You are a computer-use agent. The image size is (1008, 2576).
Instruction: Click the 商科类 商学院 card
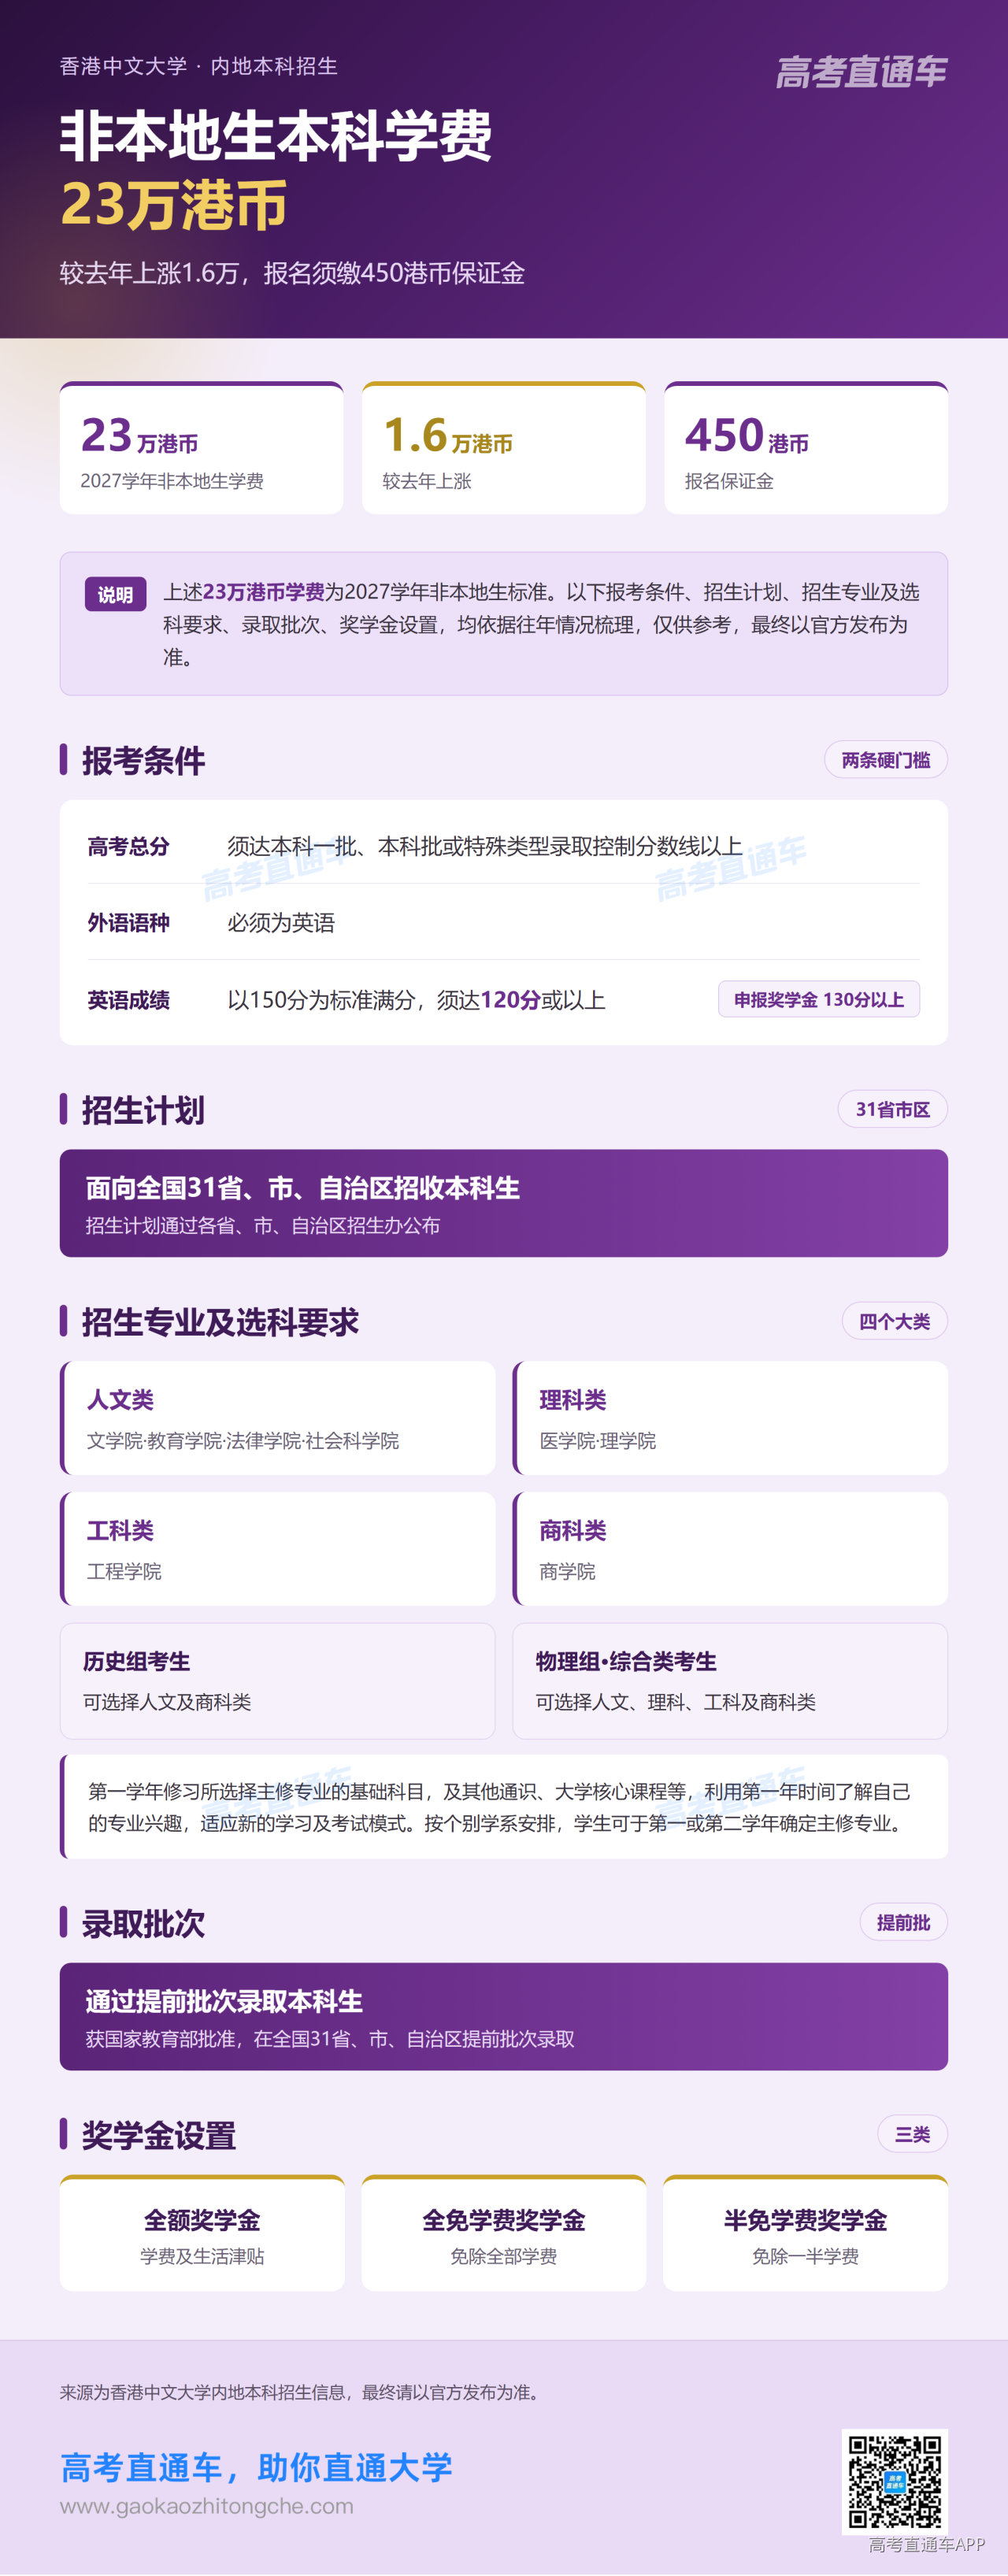click(730, 1549)
